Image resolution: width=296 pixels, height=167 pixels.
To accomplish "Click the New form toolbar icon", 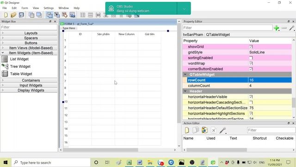I will coord(6,15).
